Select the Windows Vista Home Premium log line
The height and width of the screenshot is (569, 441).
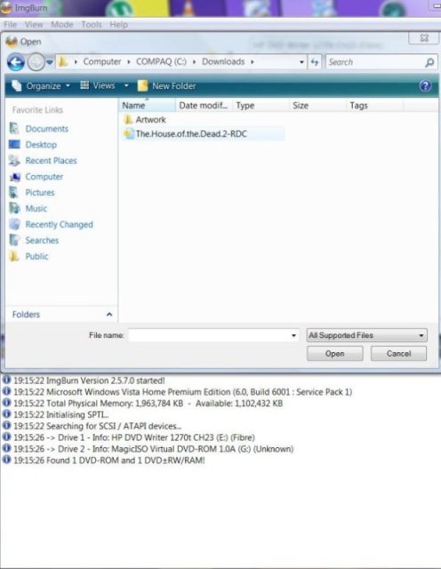pos(177,392)
